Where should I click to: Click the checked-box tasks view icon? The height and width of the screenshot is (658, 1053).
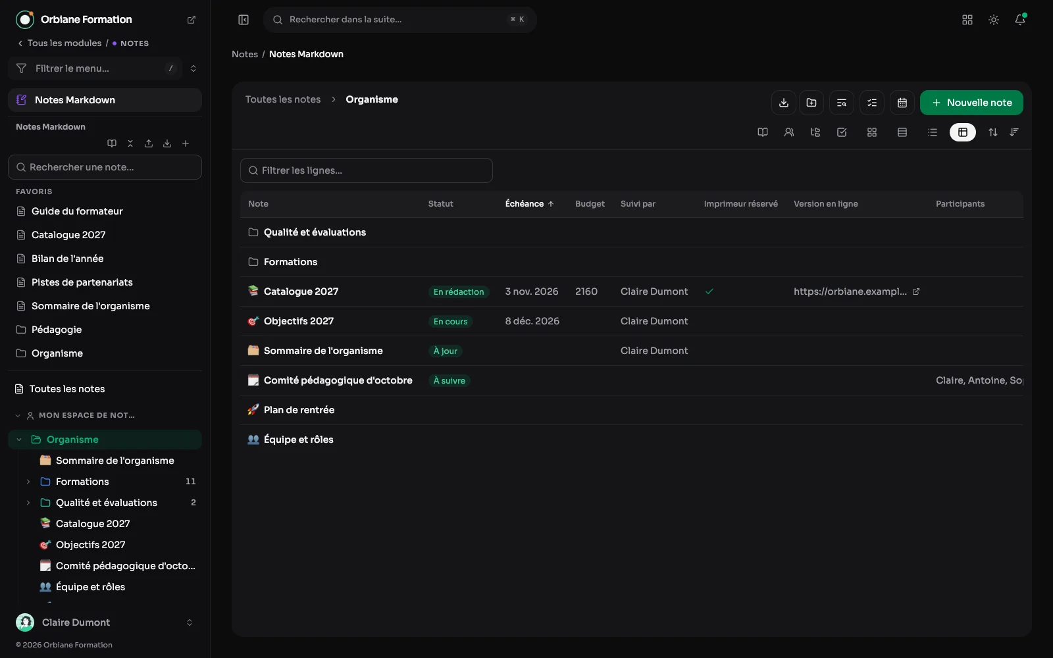coord(842,132)
